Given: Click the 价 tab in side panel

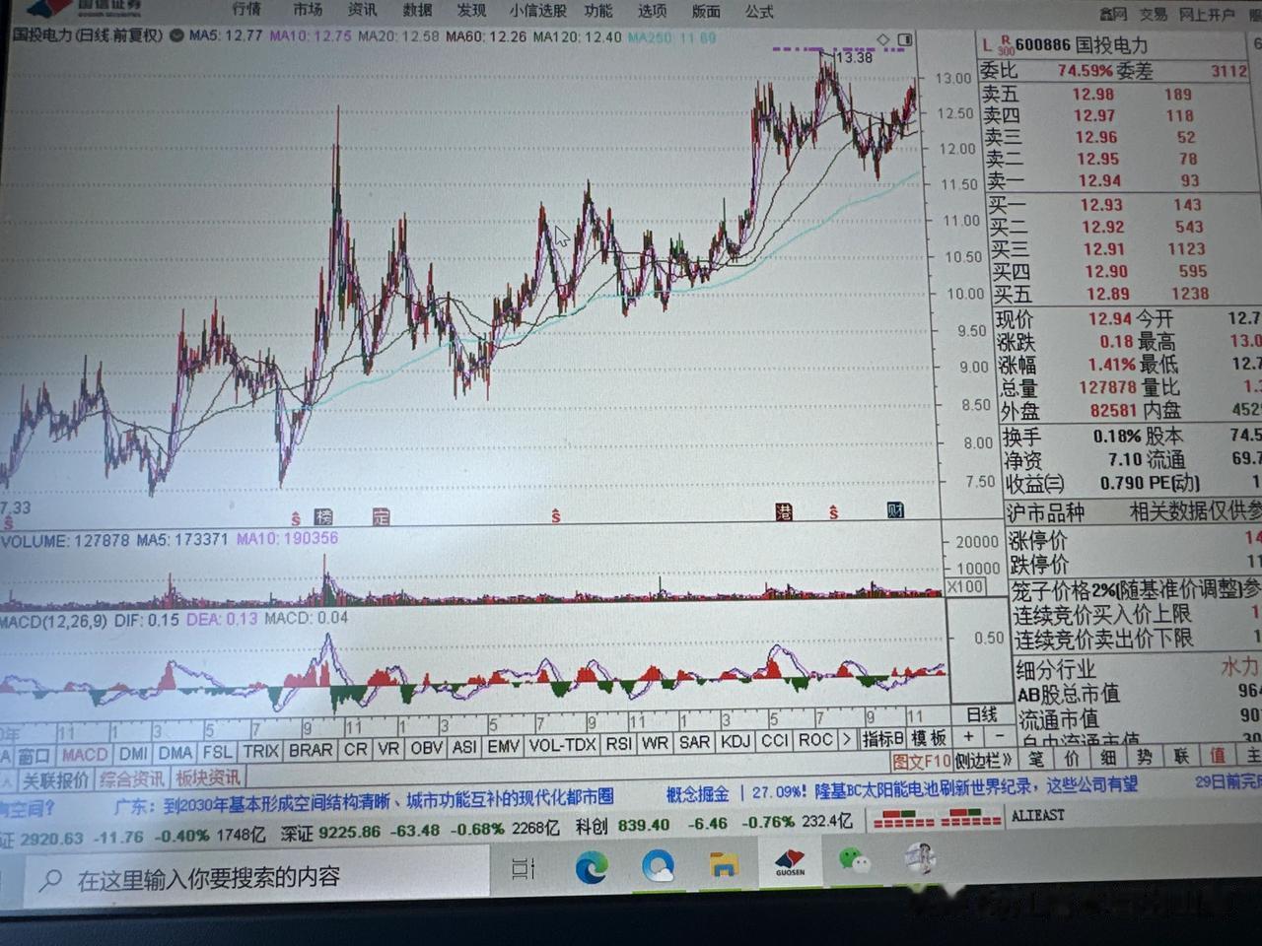Looking at the screenshot, I should pos(1072,758).
